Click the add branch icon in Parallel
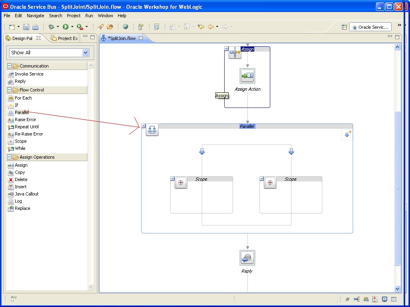Viewport: 410px width, 307px height. pyautogui.click(x=347, y=135)
